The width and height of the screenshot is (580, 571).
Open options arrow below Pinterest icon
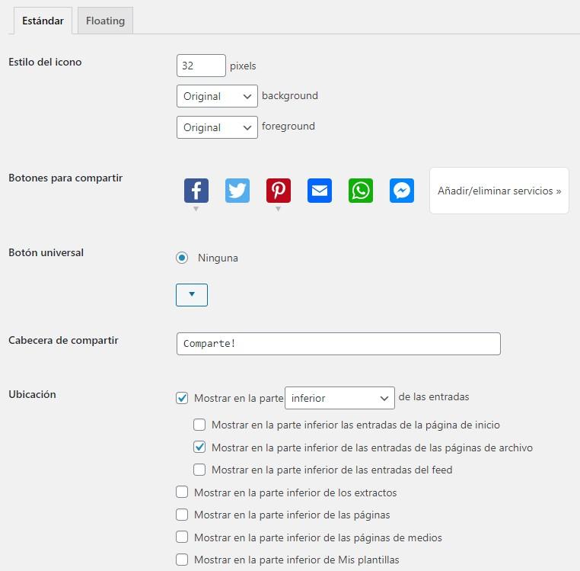(x=279, y=209)
